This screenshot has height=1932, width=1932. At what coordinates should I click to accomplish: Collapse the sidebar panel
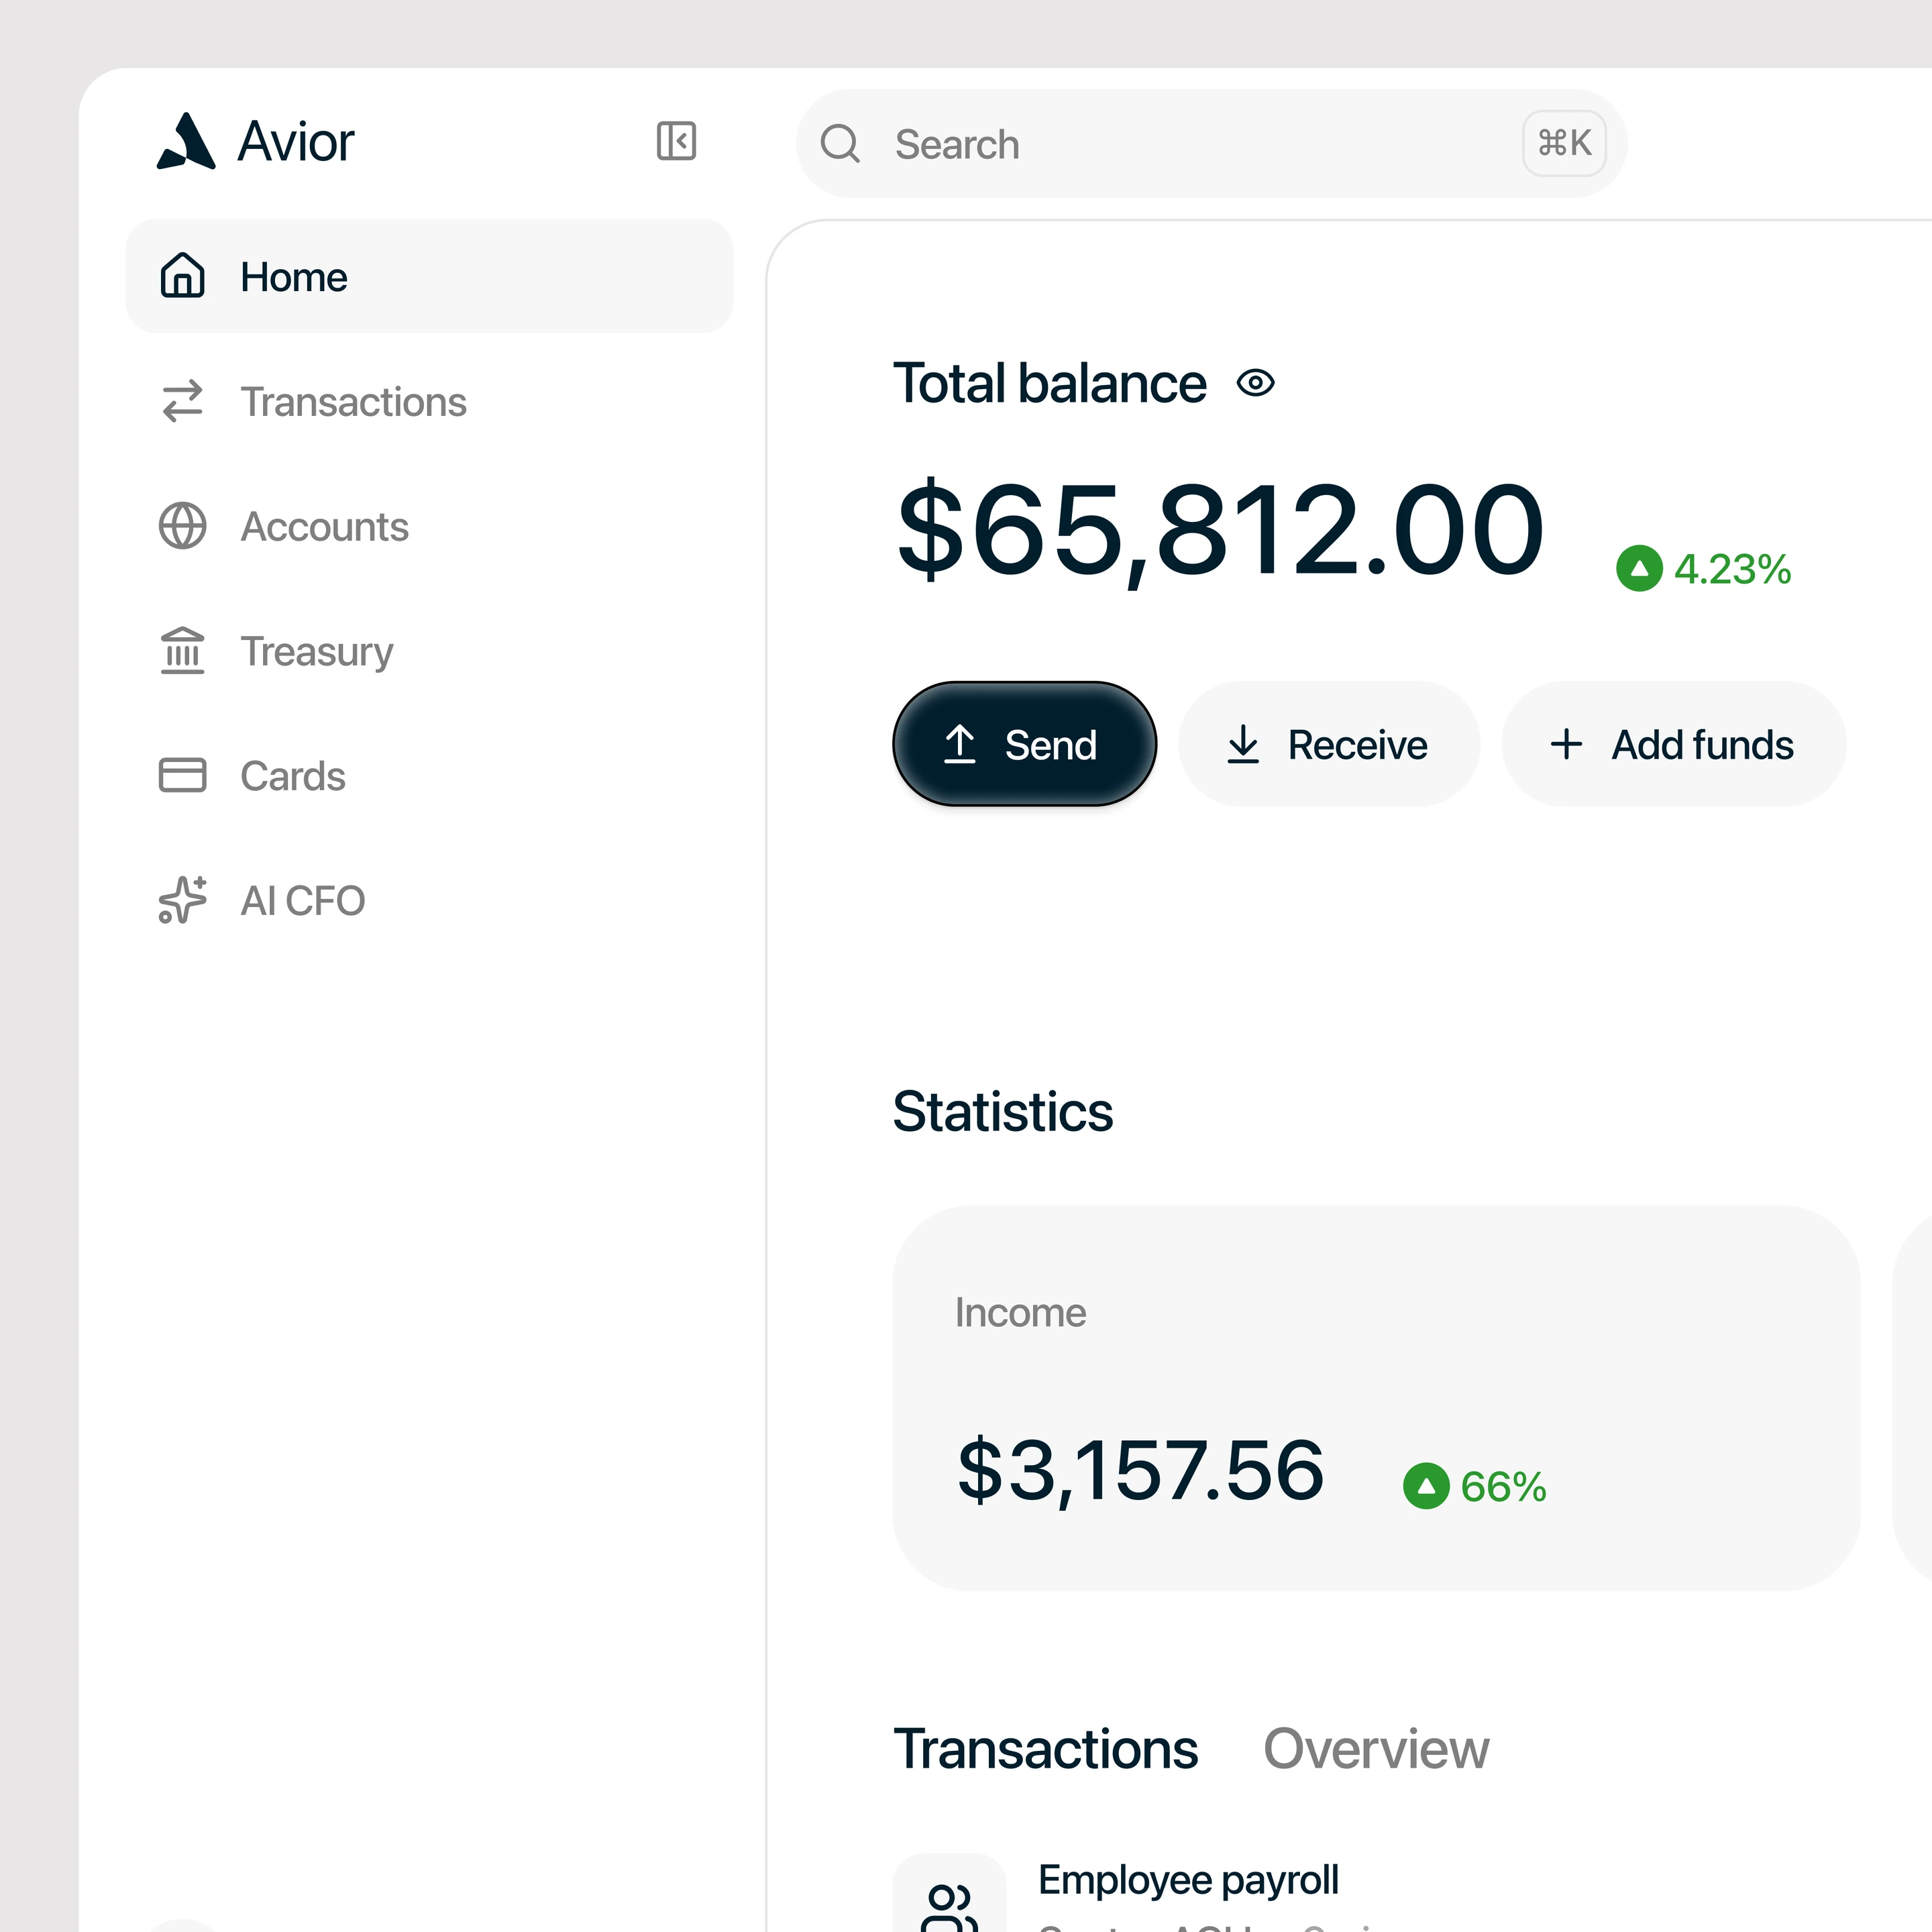tap(676, 141)
